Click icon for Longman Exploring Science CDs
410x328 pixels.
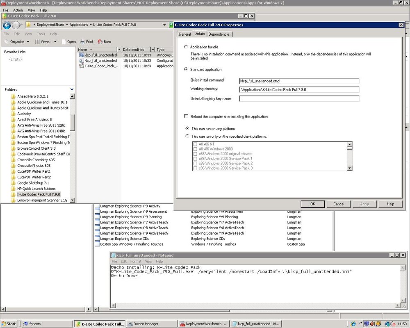coord(97,239)
